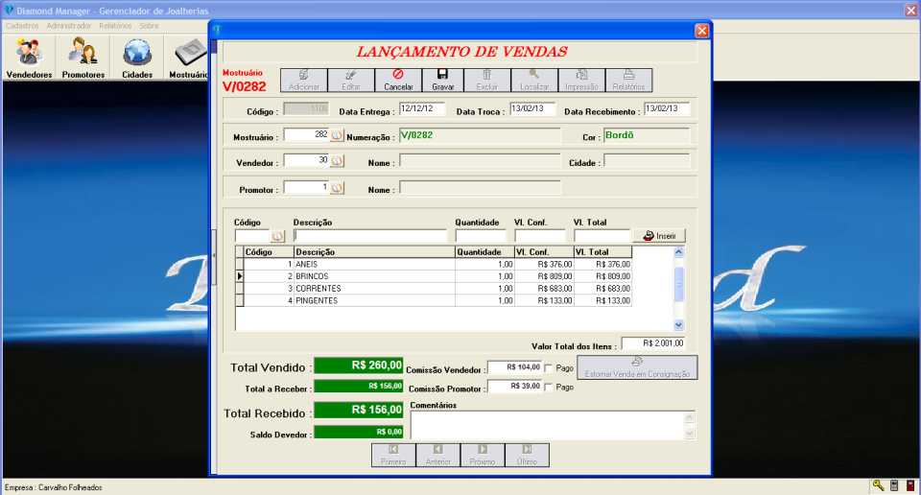Screen dimensions: 921x495
Task: Click lookup icon next to Promotor field
Action: click(337, 188)
